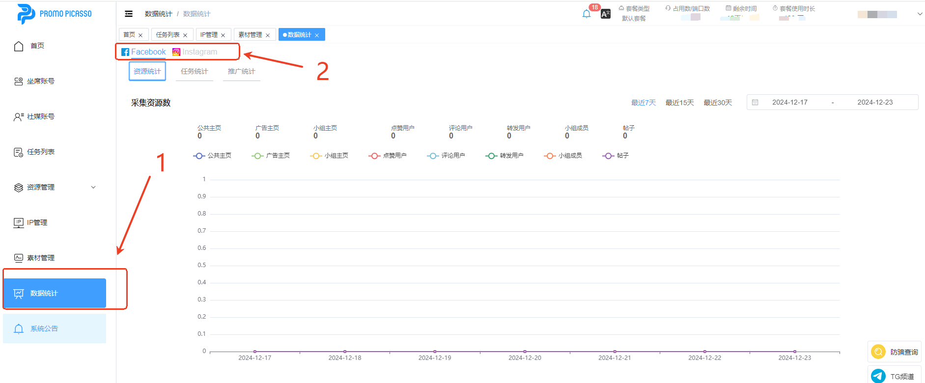Viewport: 925px width, 383px height.
Task: Toggle the hamburger sidebar menu icon
Action: 129,14
